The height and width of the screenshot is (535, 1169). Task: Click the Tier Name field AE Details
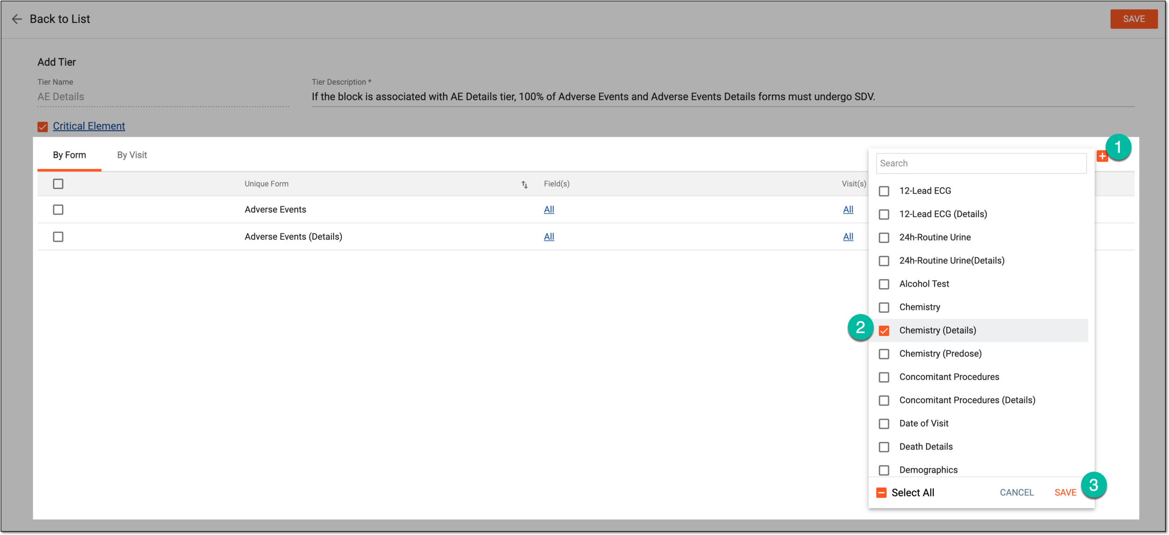(x=163, y=97)
